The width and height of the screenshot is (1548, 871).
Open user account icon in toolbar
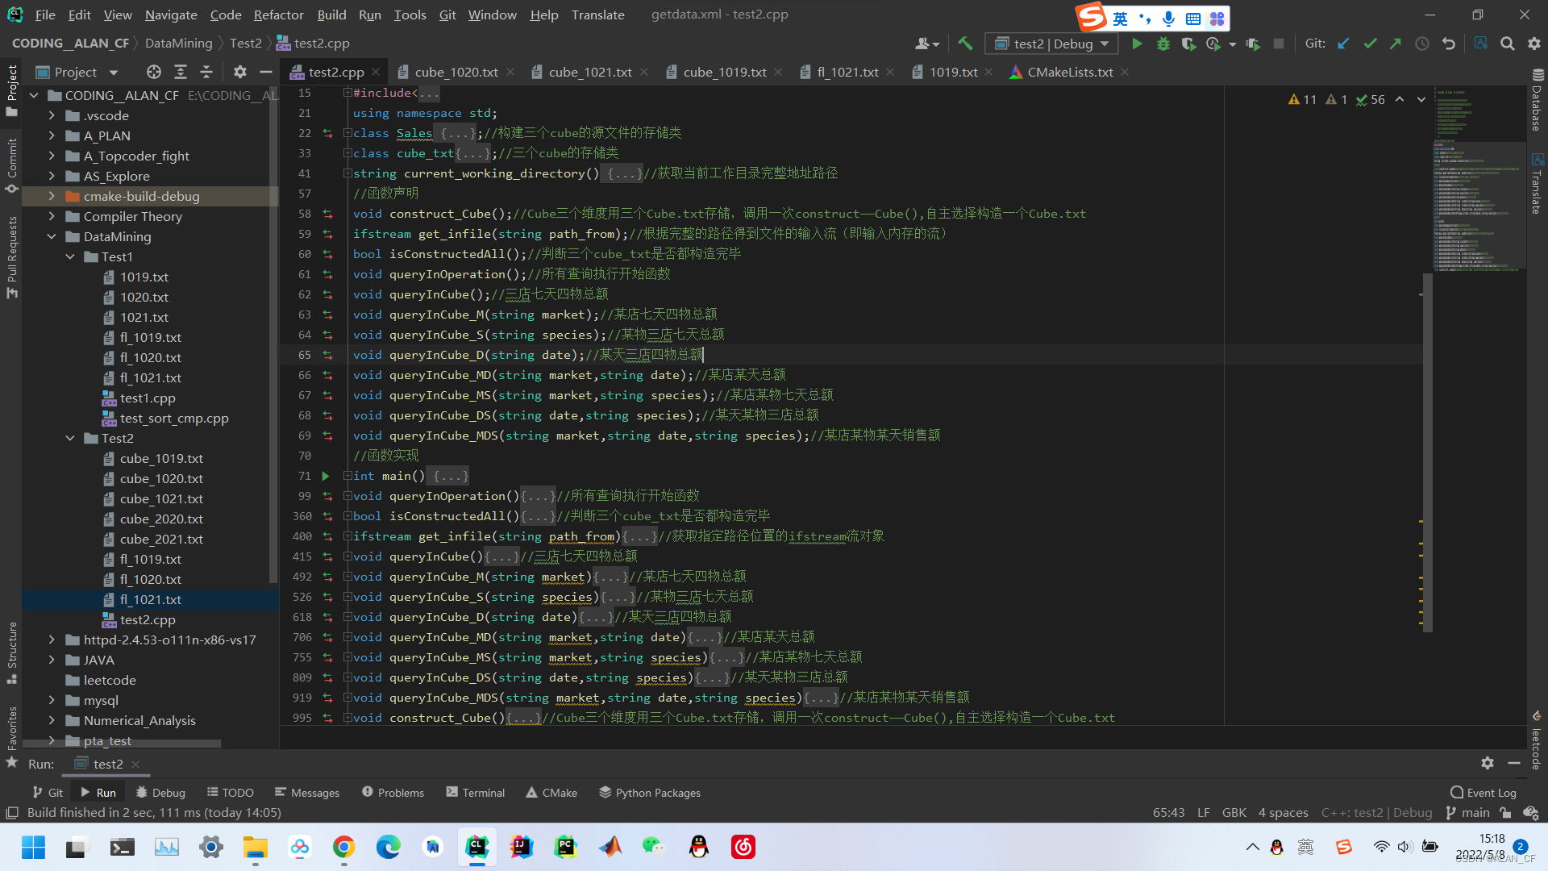click(x=927, y=44)
